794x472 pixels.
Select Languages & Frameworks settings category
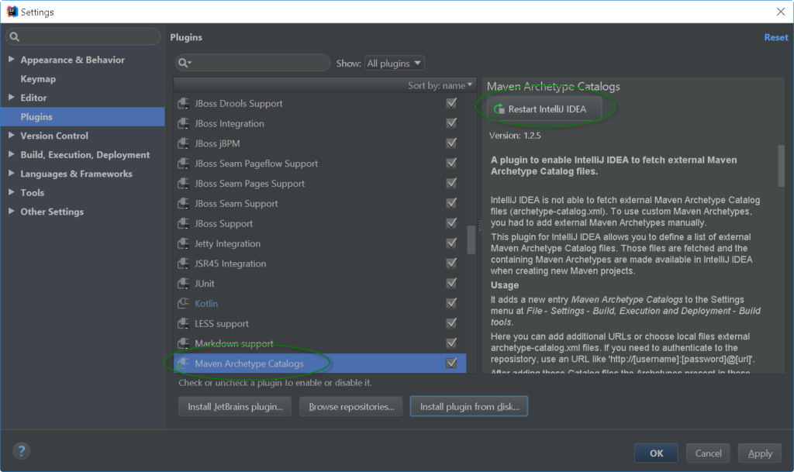pyautogui.click(x=77, y=174)
